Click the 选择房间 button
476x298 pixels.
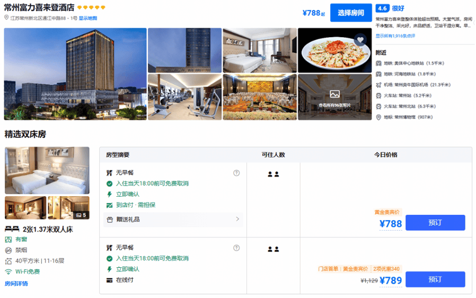351,13
